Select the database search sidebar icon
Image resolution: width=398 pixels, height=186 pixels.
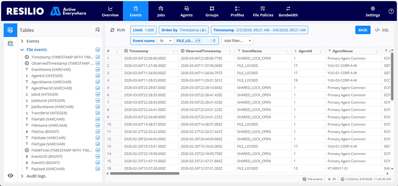(x=10, y=44)
